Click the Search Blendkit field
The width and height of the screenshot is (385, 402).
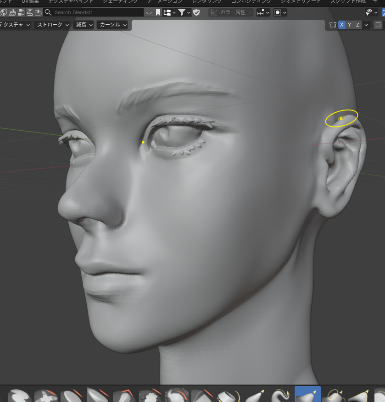(x=94, y=12)
